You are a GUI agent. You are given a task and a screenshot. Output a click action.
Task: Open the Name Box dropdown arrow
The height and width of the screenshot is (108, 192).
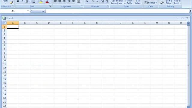pos(28,11)
